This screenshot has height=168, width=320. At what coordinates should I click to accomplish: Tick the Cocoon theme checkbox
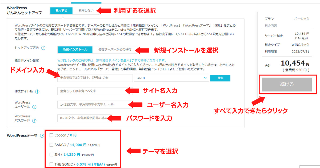tap(51, 135)
